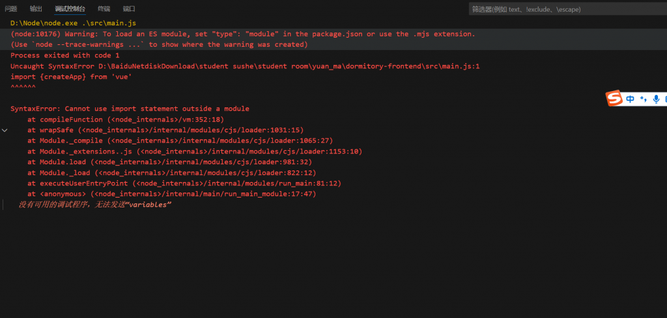
Task: Switch to the 终端 (Terminal) tab
Action: tap(104, 9)
